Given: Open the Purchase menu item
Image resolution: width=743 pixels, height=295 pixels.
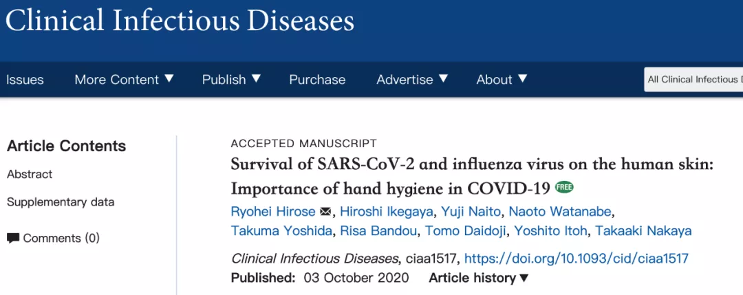Looking at the screenshot, I should pos(317,80).
